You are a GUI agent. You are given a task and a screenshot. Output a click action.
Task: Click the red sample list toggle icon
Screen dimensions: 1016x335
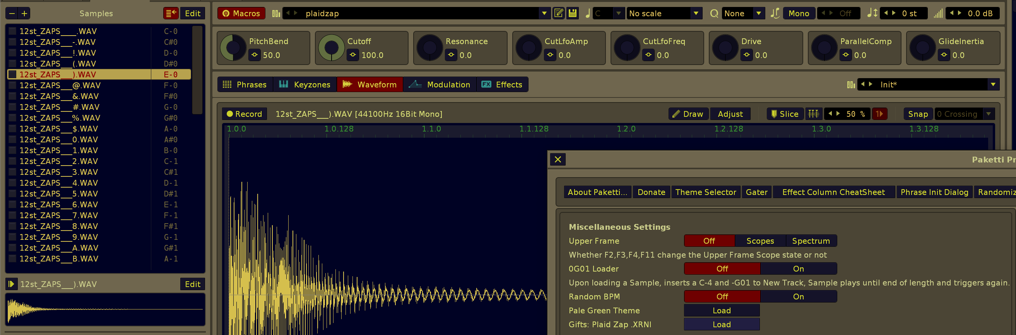click(x=171, y=14)
